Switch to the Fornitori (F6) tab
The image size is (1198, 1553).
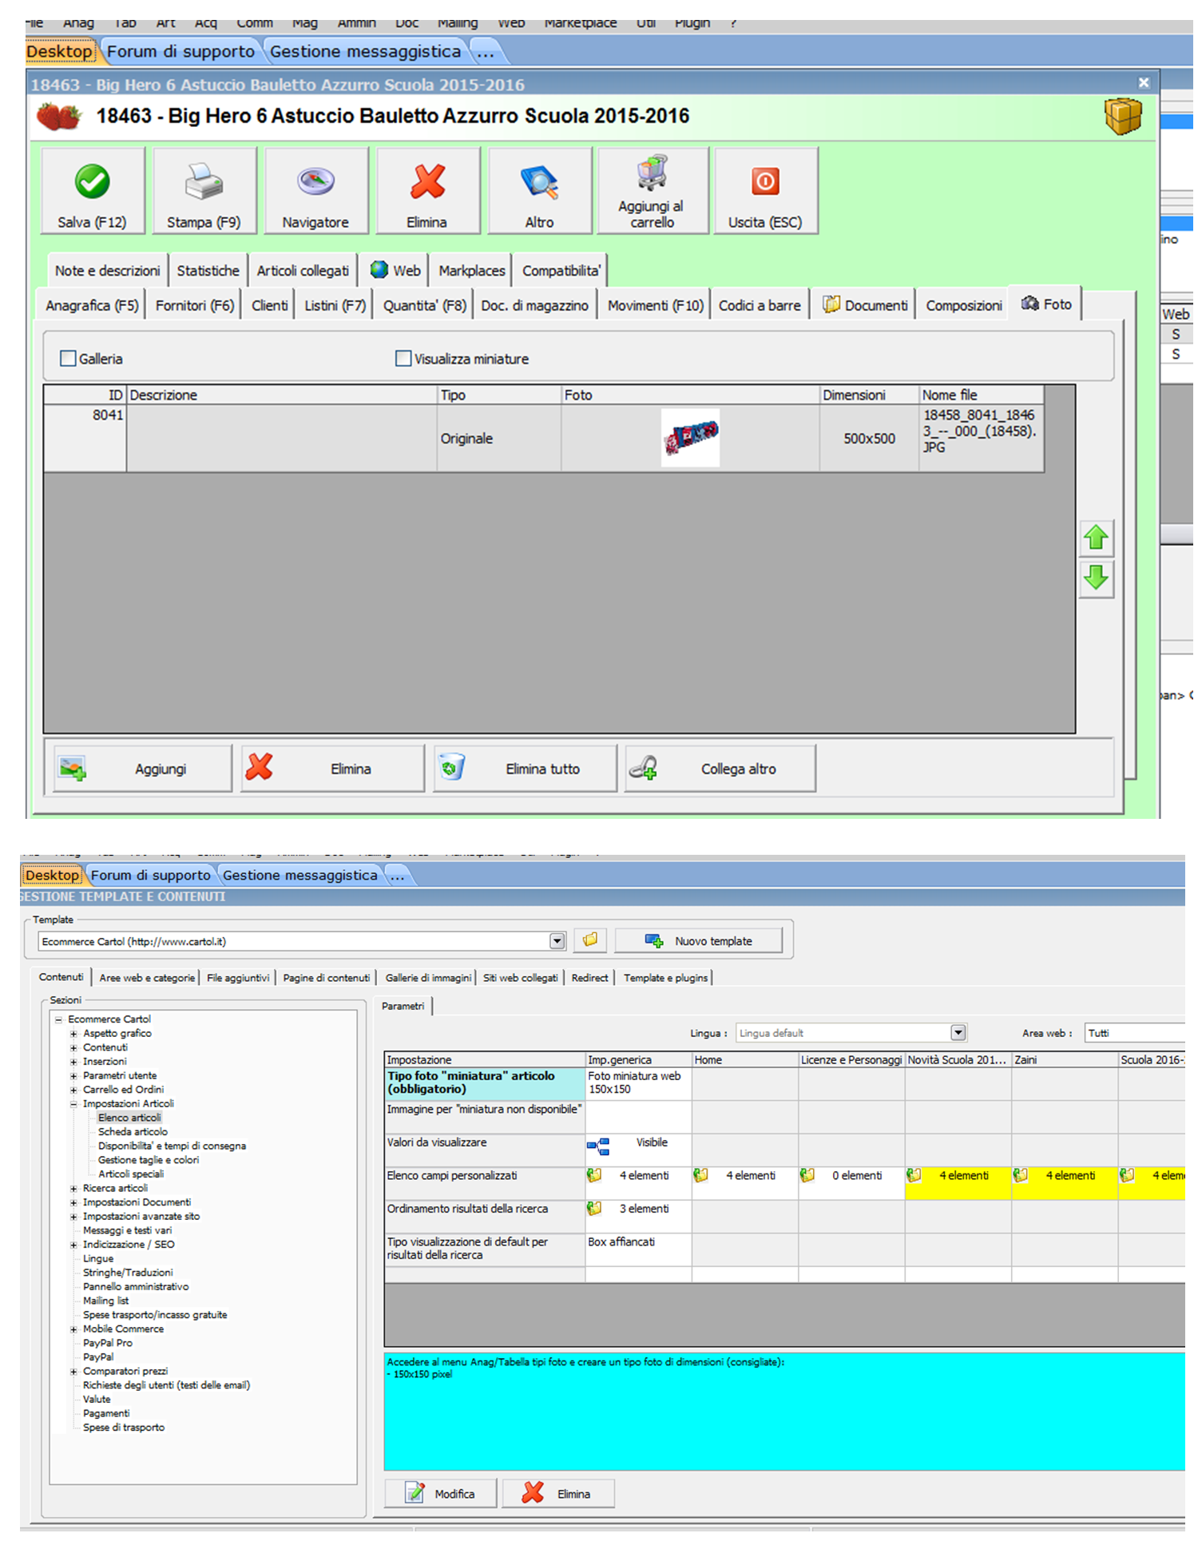(x=195, y=305)
